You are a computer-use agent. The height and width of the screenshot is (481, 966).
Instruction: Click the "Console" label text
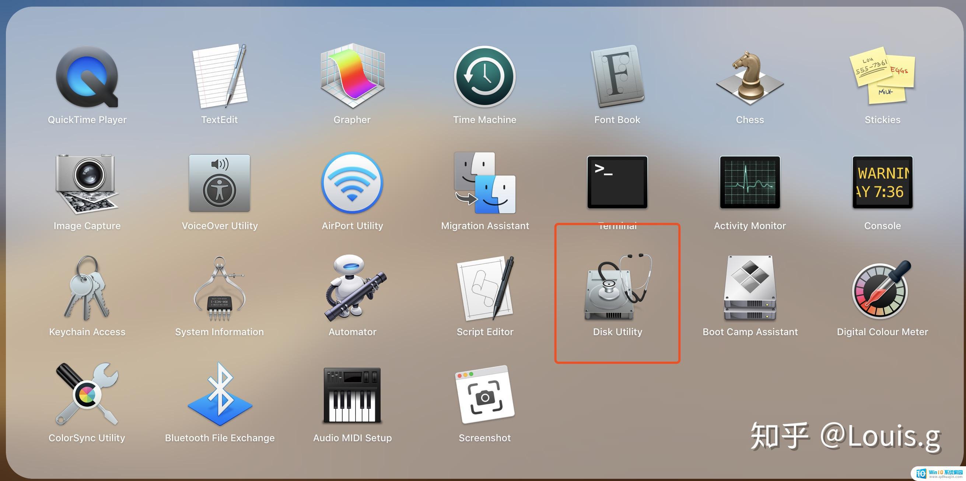pyautogui.click(x=882, y=226)
